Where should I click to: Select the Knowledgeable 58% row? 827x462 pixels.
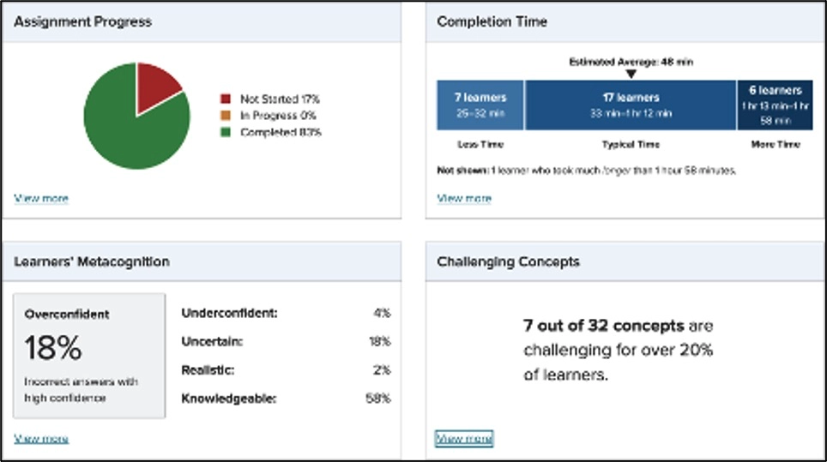[x=286, y=399]
